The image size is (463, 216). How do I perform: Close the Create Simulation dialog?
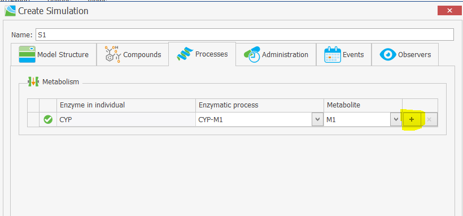click(x=449, y=11)
